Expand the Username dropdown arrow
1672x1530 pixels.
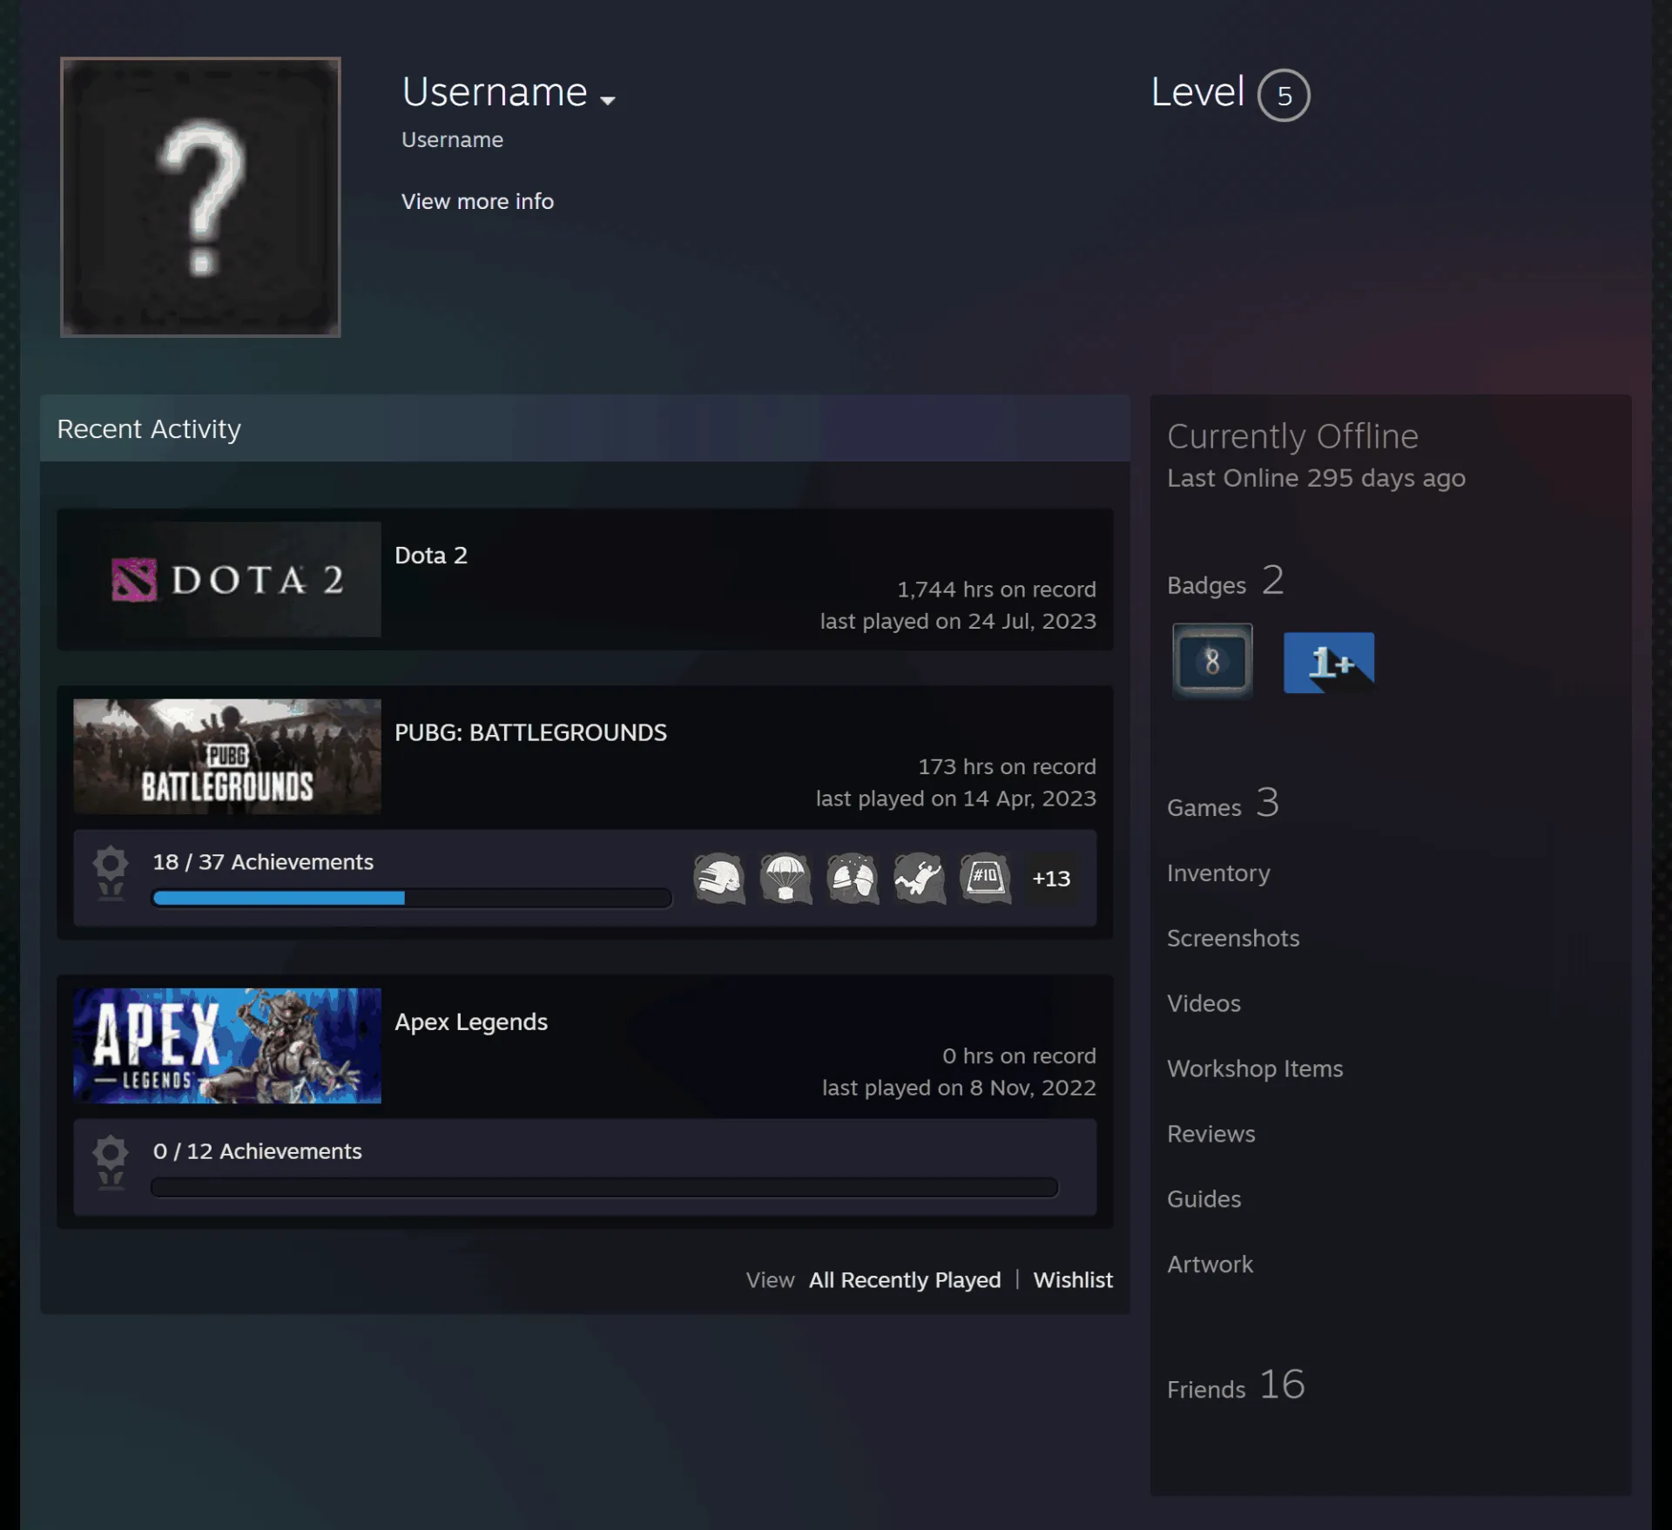coord(608,100)
